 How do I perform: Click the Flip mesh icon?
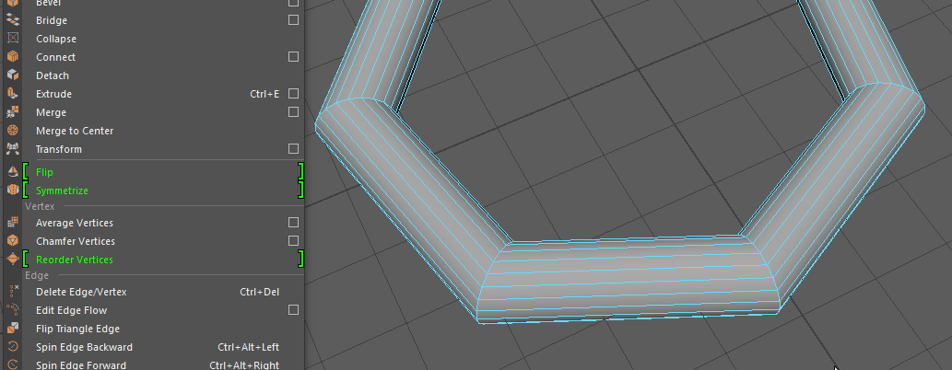(x=13, y=172)
